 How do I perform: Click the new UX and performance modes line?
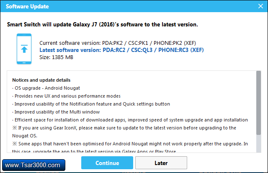pos(67,96)
